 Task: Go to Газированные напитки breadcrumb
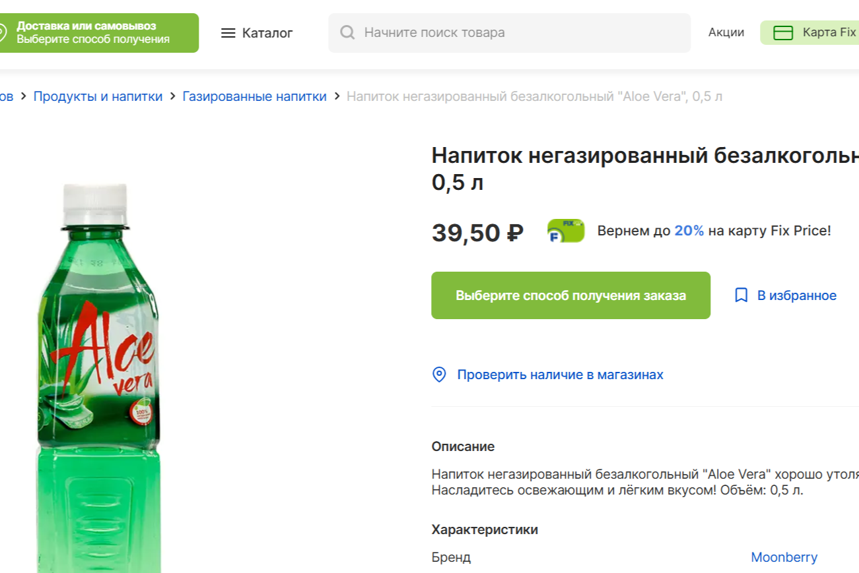pyautogui.click(x=254, y=96)
